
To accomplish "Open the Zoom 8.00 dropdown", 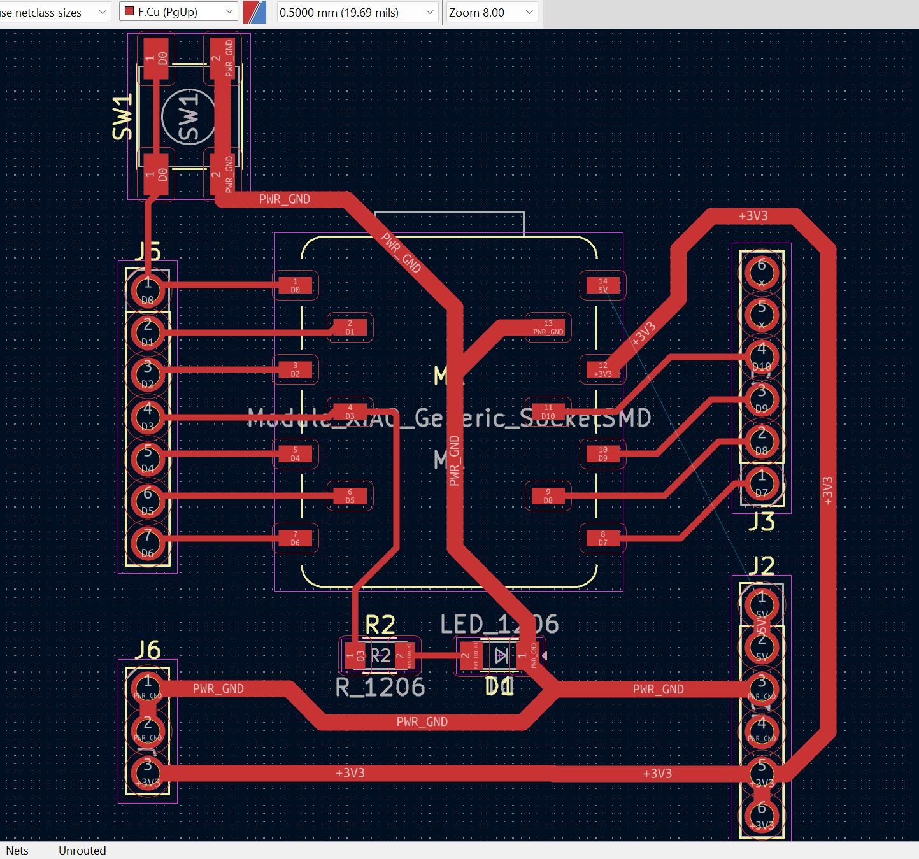I will 492,12.
